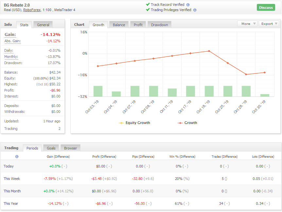The height and width of the screenshot is (212, 282).
Task: Switch to the Stats tab
Action: tap(24, 25)
